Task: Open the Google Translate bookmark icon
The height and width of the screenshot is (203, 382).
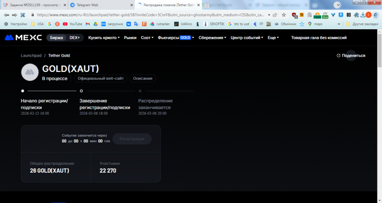Action: point(136,24)
